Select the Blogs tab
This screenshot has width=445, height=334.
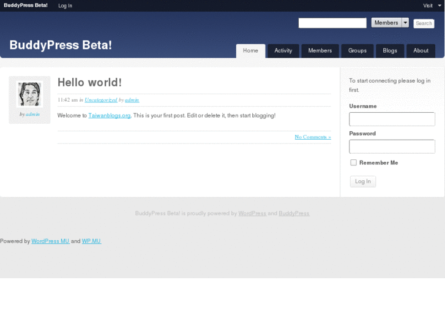tap(390, 51)
